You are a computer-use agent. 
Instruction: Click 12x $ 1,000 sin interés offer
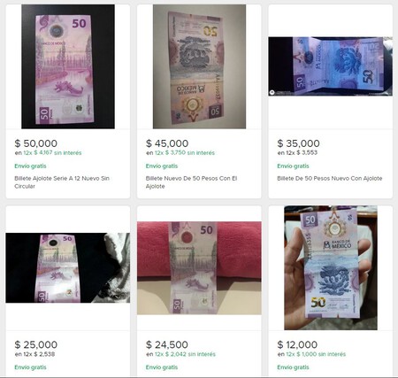pos(316,354)
